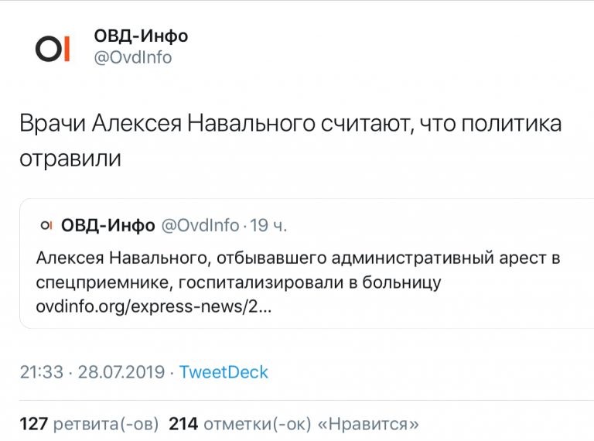Screen dimensions: 594x441
Task: Click the 127 retweets count number
Action: (35, 423)
